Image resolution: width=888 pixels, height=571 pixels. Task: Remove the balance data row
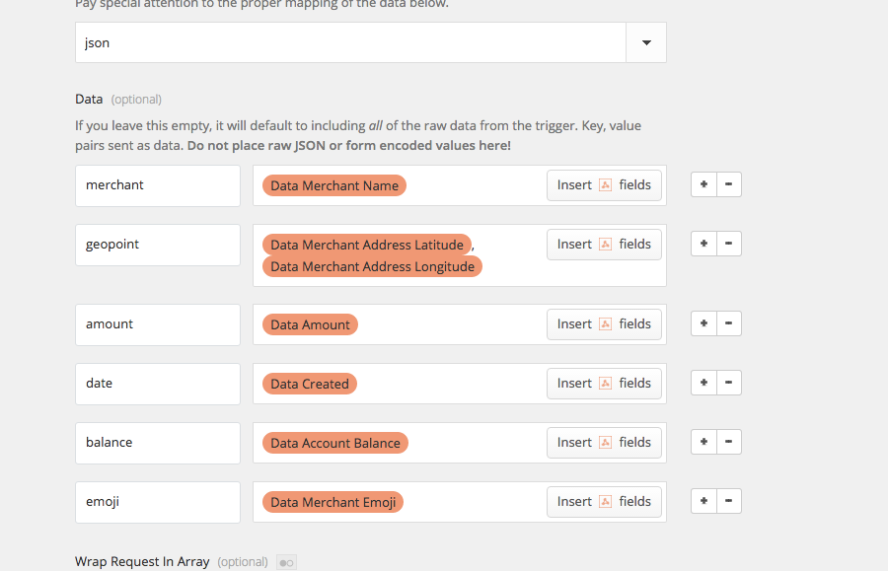[x=729, y=442]
